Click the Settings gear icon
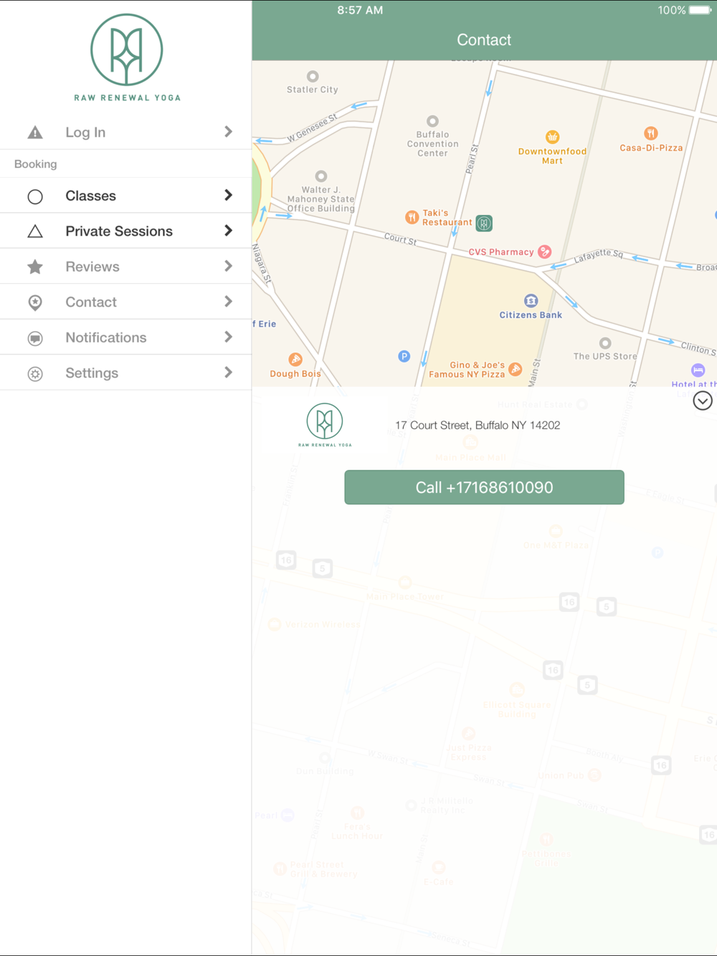The image size is (717, 956). 35,374
